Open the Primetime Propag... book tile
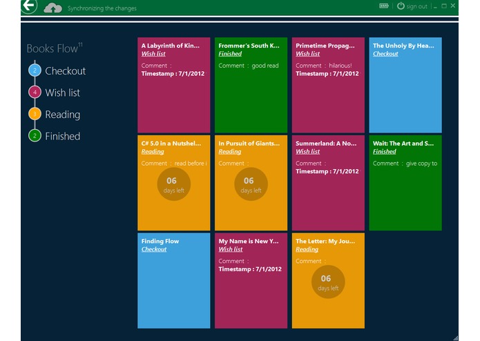 pyautogui.click(x=328, y=85)
